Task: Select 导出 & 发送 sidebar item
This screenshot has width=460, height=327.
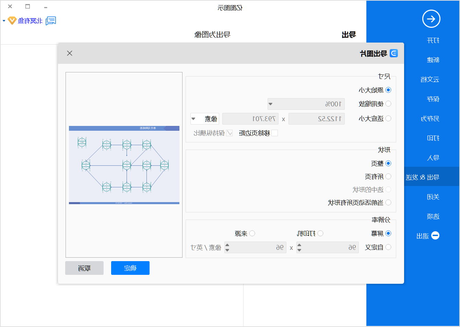Action: pos(432,176)
